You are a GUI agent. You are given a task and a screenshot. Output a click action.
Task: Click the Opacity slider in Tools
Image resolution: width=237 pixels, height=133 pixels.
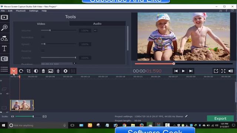(x=59, y=58)
